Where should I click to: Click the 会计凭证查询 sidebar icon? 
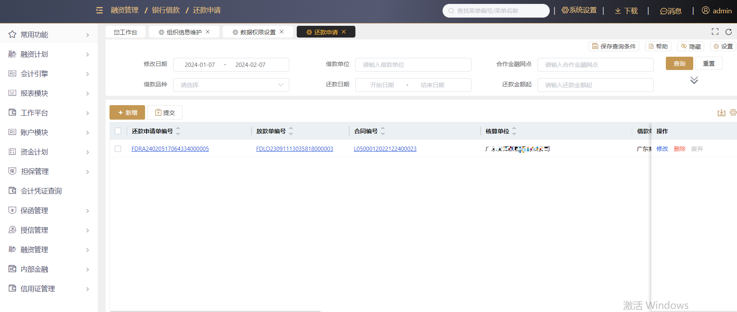12,191
